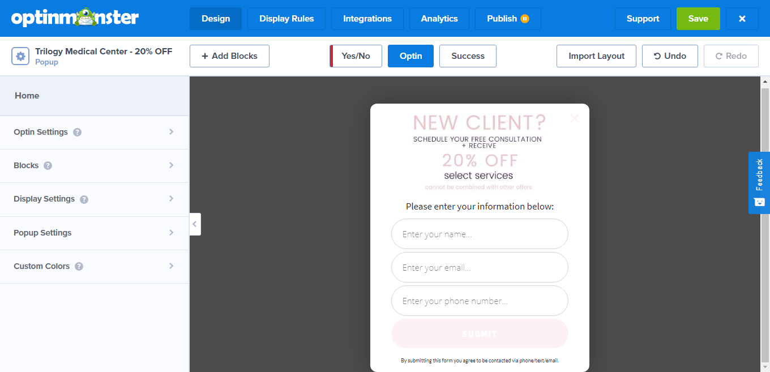Click the Blocks help question mark icon

[48, 166]
